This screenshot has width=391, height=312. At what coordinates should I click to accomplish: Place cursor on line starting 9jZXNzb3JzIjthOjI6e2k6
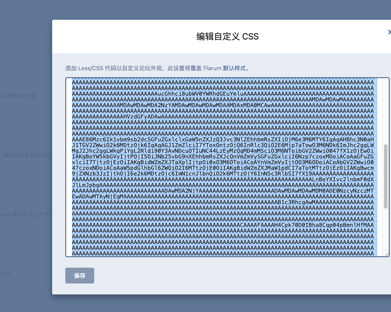[x=223, y=174]
